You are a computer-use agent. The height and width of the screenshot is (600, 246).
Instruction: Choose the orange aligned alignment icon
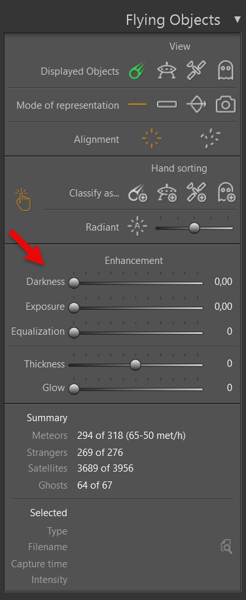click(x=152, y=138)
